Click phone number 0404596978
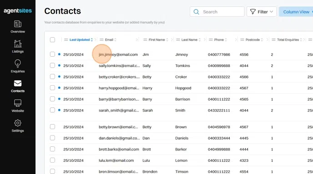The height and width of the screenshot is (174, 313). click(219, 127)
